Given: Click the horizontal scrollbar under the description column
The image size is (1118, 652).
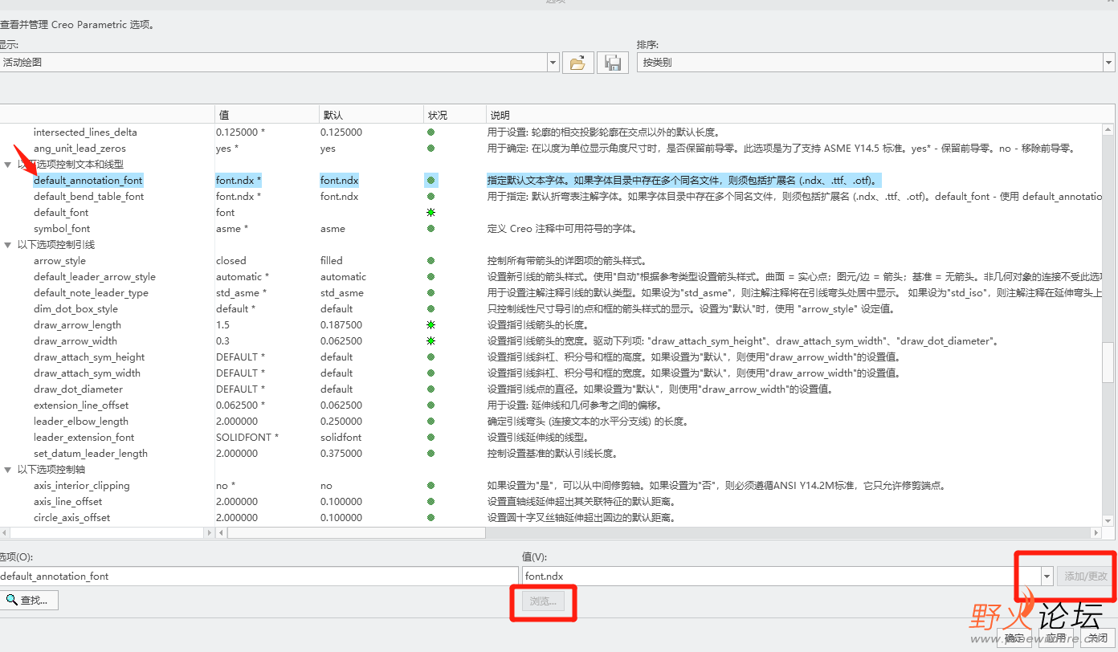Looking at the screenshot, I should tap(357, 532).
